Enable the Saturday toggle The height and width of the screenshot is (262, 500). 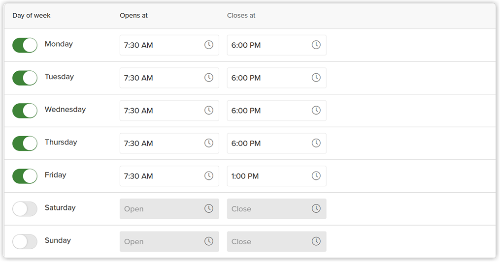[25, 209]
